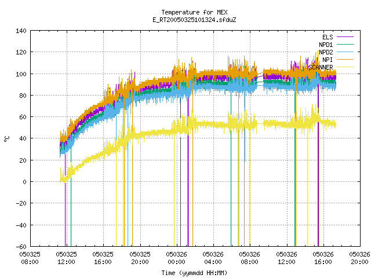Click the y-axis tick label '0'

24,182
